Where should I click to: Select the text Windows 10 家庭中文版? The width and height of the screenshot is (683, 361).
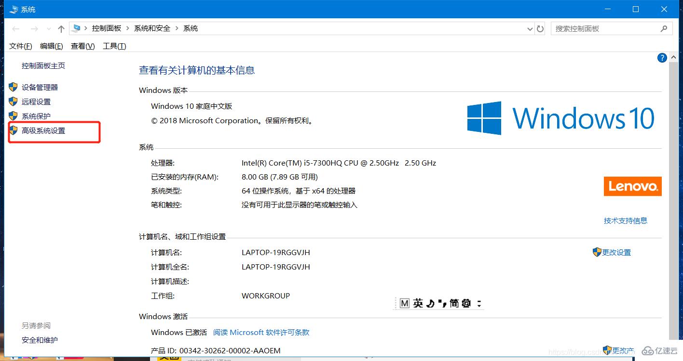pos(191,106)
